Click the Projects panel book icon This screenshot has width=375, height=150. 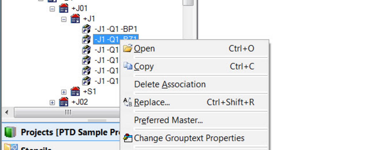(x=10, y=132)
